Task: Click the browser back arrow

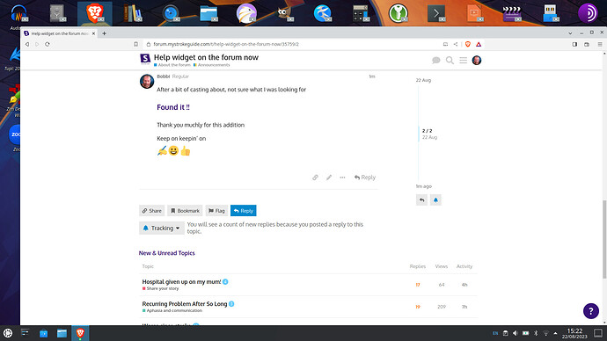Action: click(x=27, y=44)
